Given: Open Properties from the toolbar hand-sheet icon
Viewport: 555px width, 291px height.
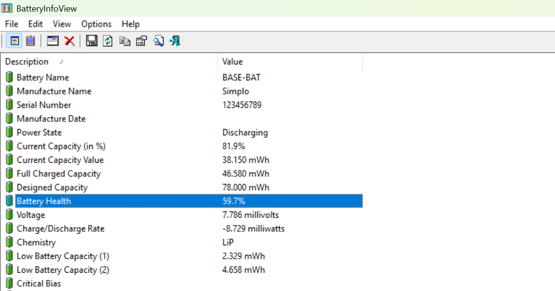Looking at the screenshot, I should click(x=141, y=41).
